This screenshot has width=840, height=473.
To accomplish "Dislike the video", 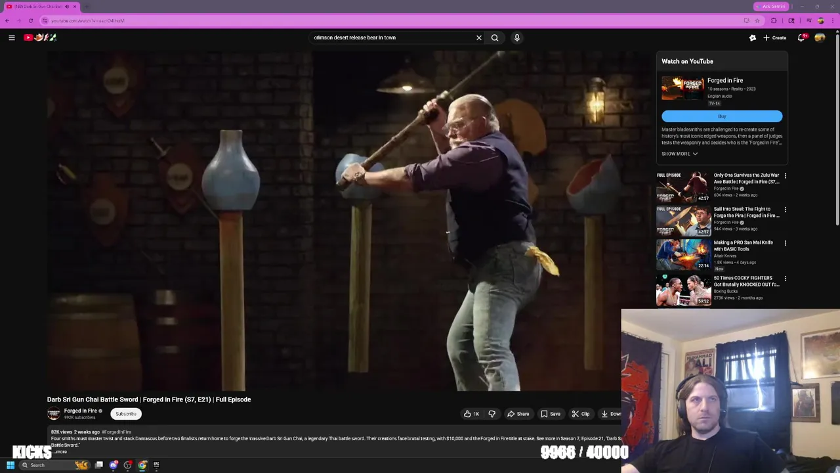I will point(492,414).
